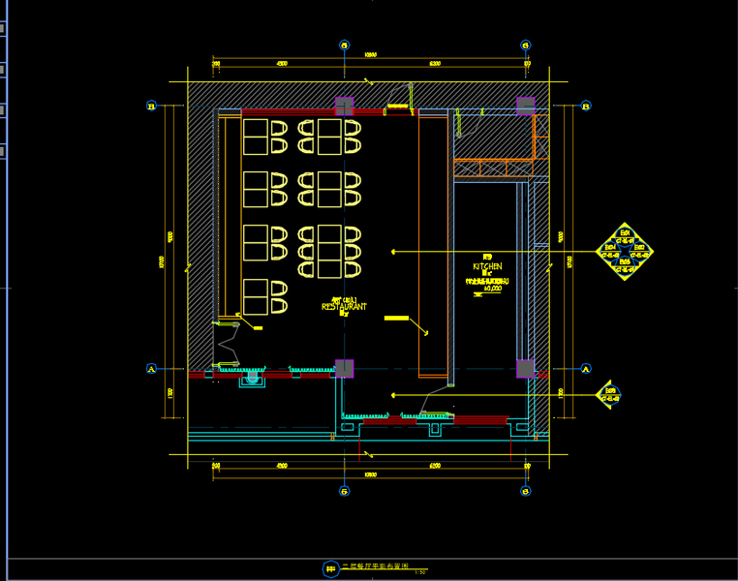This screenshot has width=738, height=581.
Task: Select the blue hexagon drawing number symbol
Action: click(331, 569)
